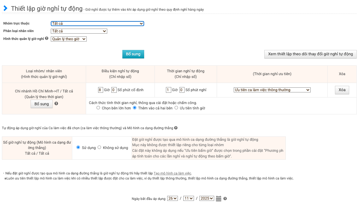Click the calendar icon beside start date

click(x=219, y=199)
